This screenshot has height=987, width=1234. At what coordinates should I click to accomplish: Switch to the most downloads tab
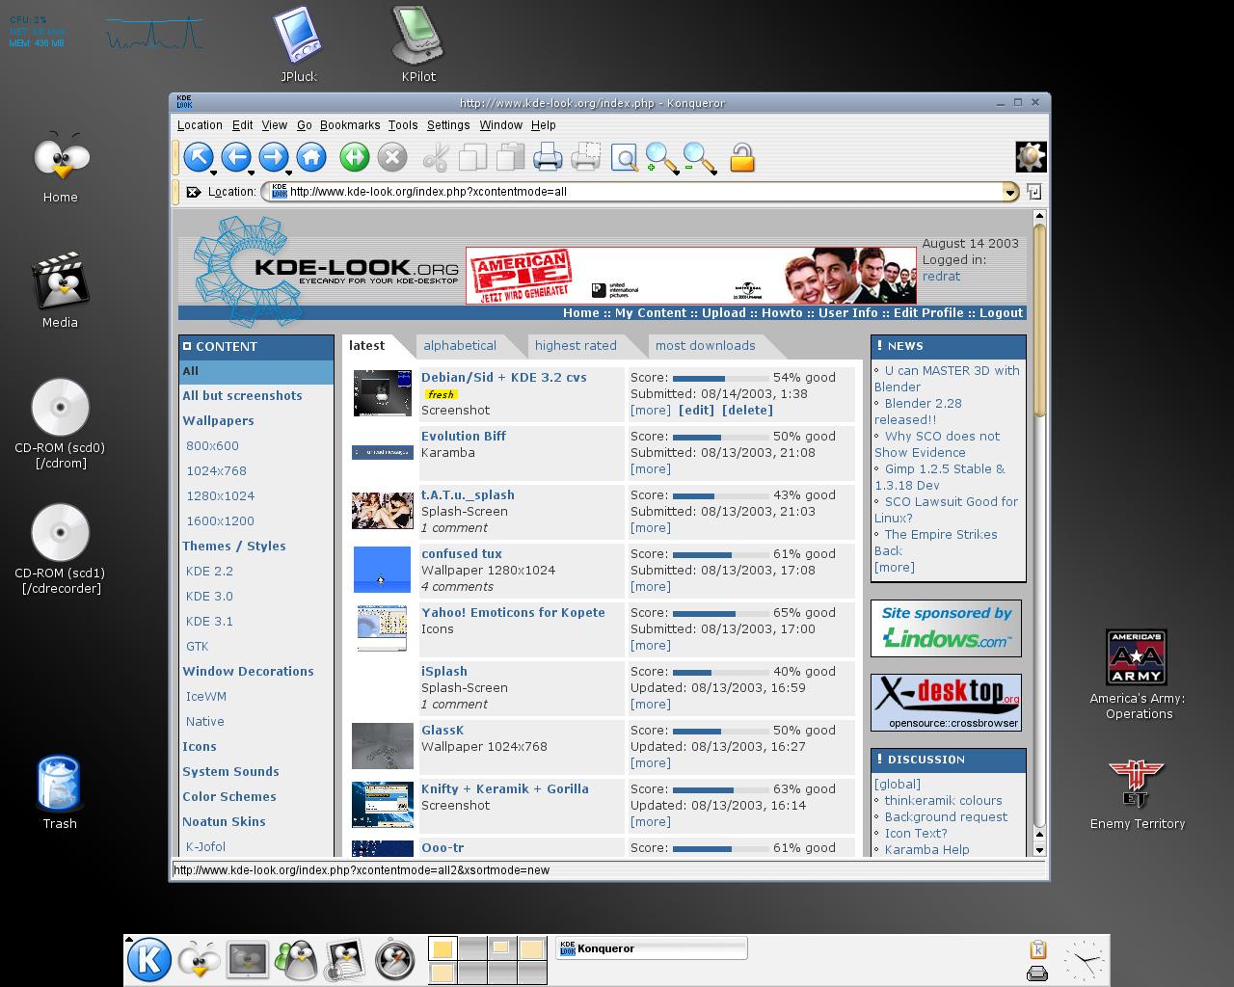(706, 346)
